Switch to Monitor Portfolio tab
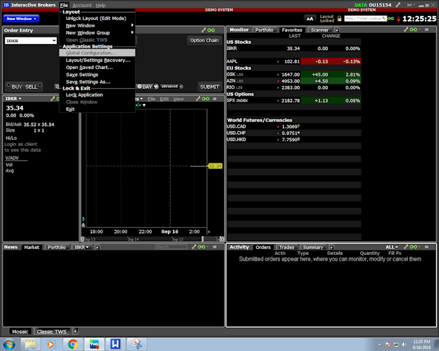Screen dimensions: 439x351 tap(264, 30)
